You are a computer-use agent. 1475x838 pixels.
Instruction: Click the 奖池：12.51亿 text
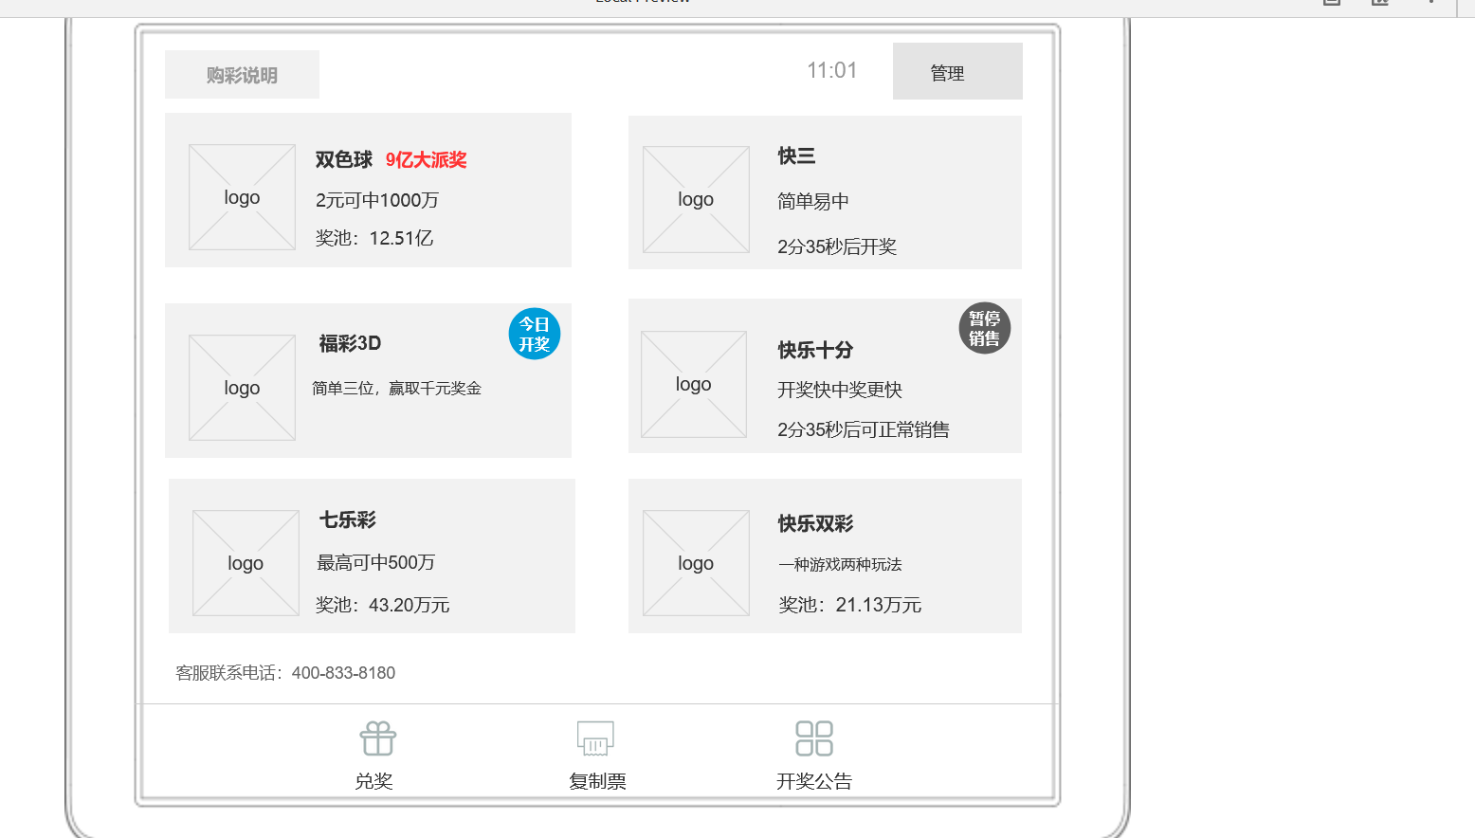click(374, 238)
